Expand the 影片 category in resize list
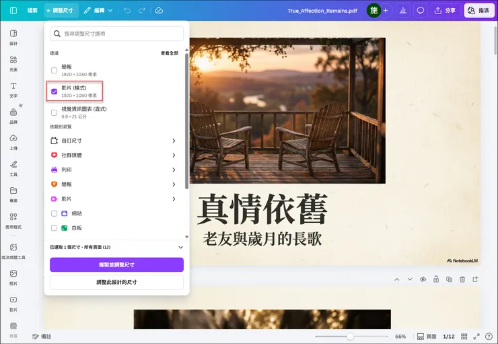Screen dimensions: 498x344 [113, 199]
